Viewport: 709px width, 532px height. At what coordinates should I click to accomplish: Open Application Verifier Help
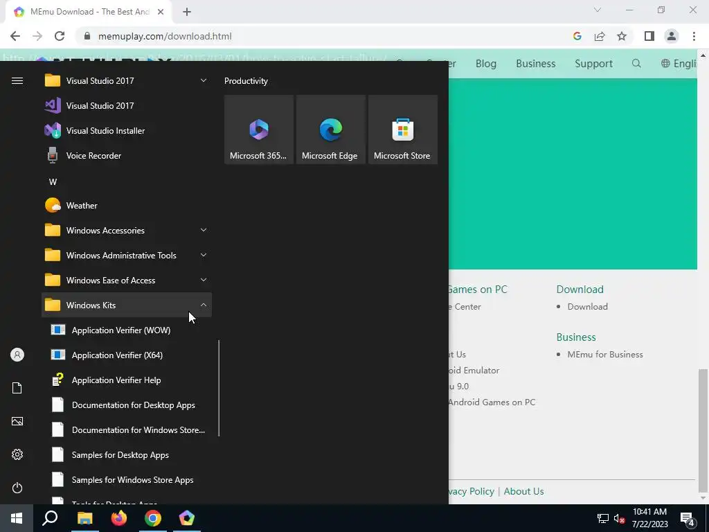pyautogui.click(x=127, y=380)
